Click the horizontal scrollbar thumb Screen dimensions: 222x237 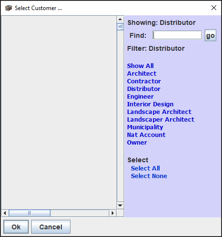point(30,213)
